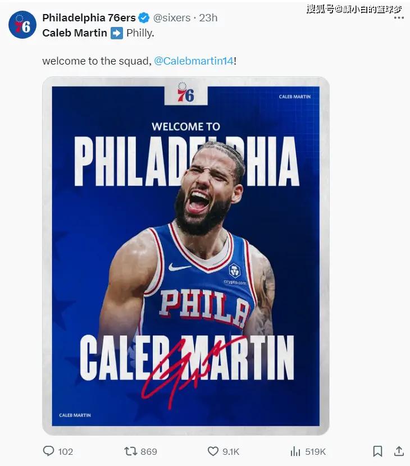
Task: Click the 76ers logo atop the poster
Action: point(185,93)
